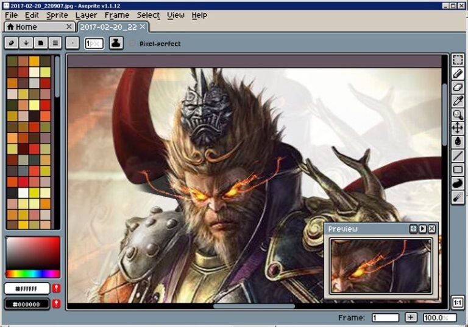Click the add frame plus button
The height and width of the screenshot is (327, 468).
point(411,317)
